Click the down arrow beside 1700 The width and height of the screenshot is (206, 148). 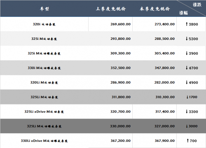click(x=187, y=97)
